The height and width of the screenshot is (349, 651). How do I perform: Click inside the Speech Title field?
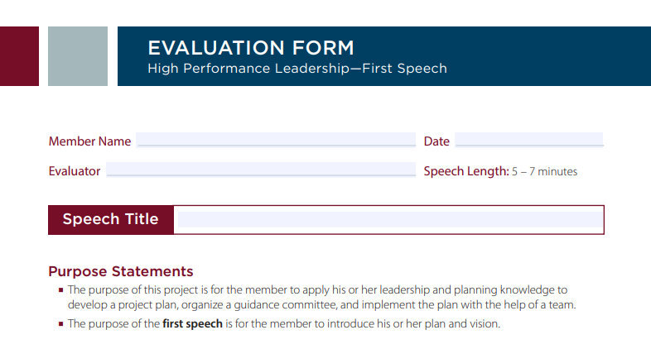[389, 219]
